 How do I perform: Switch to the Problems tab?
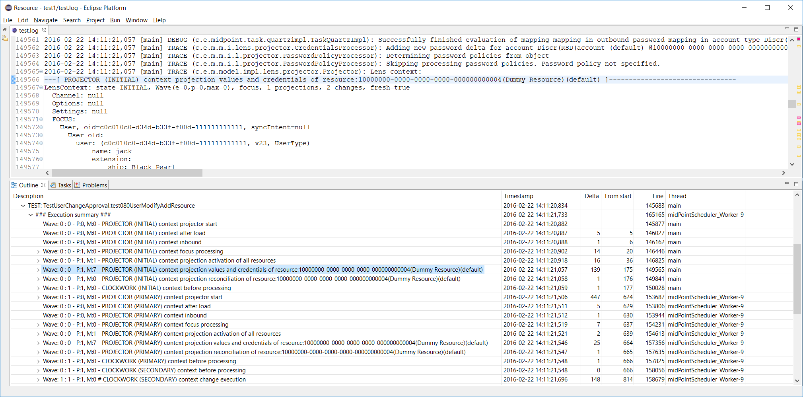[91, 185]
